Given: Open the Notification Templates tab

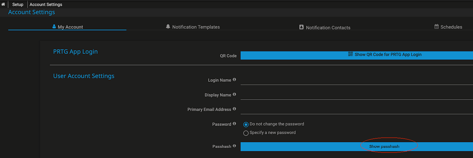Looking at the screenshot, I should (193, 27).
